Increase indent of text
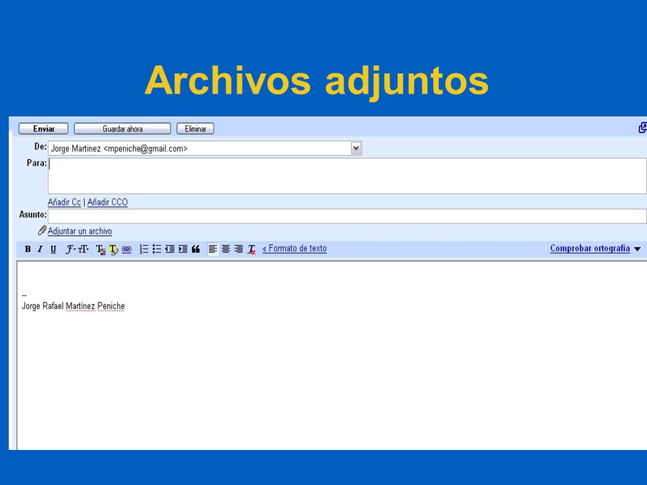 [183, 249]
